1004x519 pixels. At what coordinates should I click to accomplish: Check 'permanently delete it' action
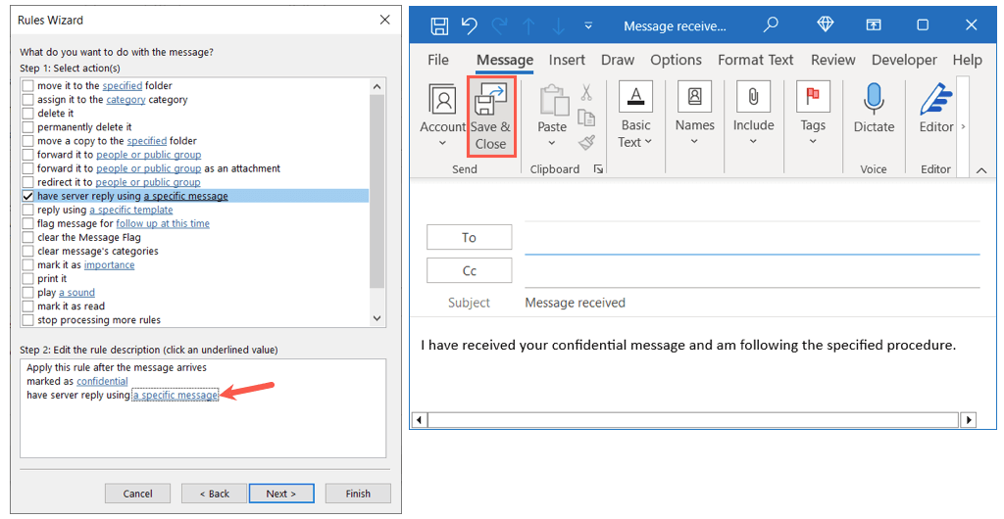click(28, 127)
